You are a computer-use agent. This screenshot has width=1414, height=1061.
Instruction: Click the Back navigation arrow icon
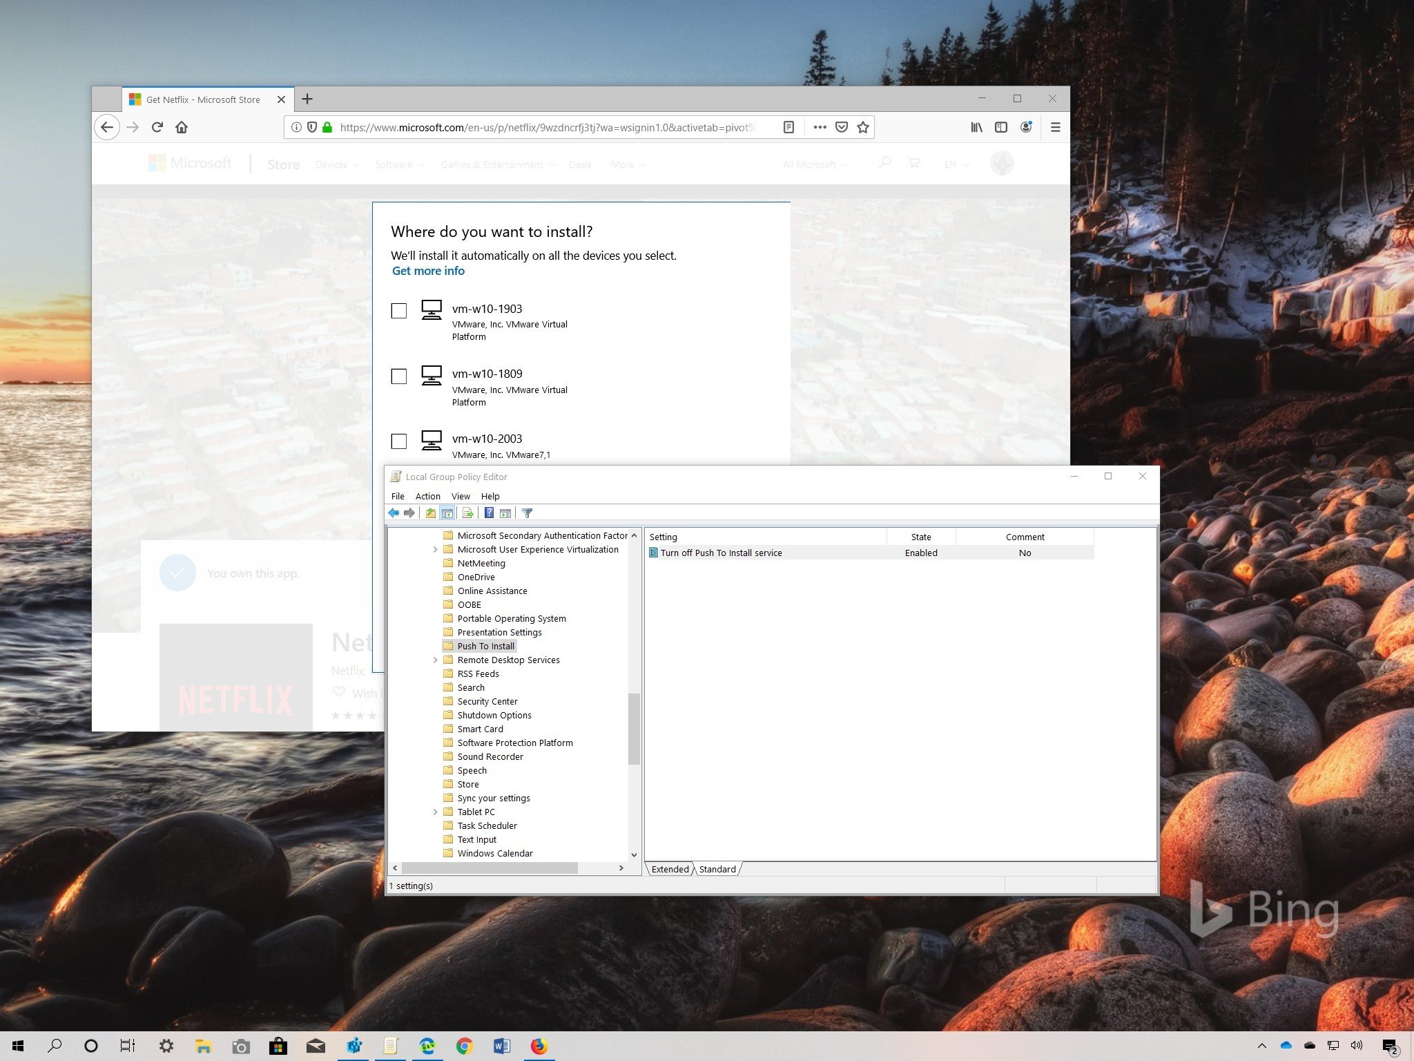(x=109, y=126)
